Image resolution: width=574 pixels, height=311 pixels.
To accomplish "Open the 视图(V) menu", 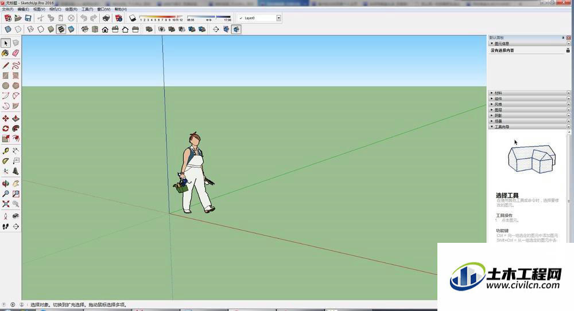I will [x=39, y=9].
